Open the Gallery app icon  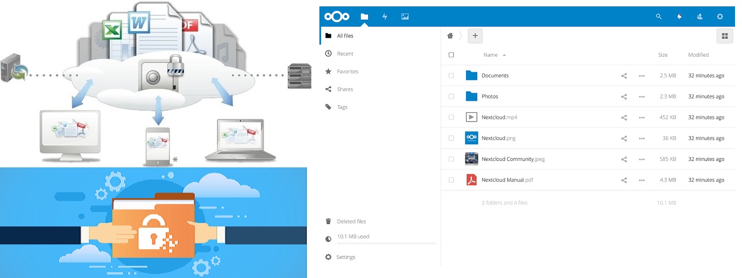coord(405,17)
